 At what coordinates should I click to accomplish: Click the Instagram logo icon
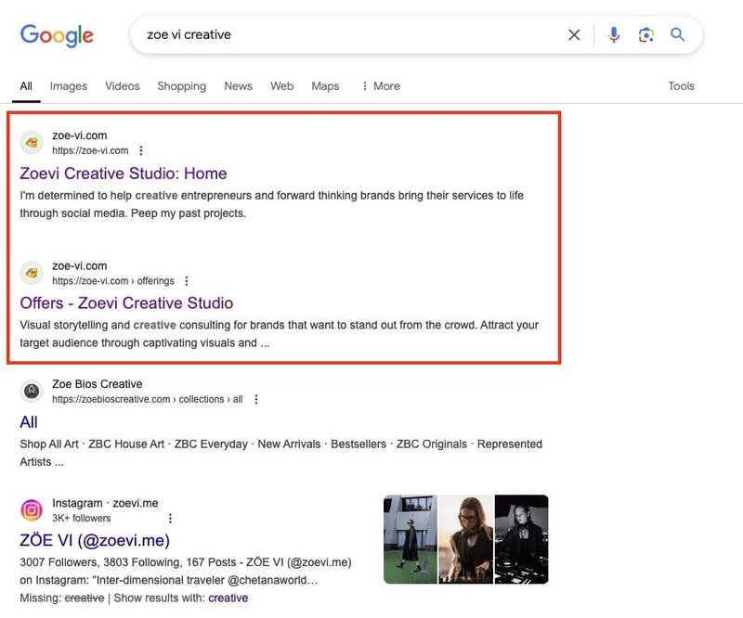pyautogui.click(x=32, y=510)
